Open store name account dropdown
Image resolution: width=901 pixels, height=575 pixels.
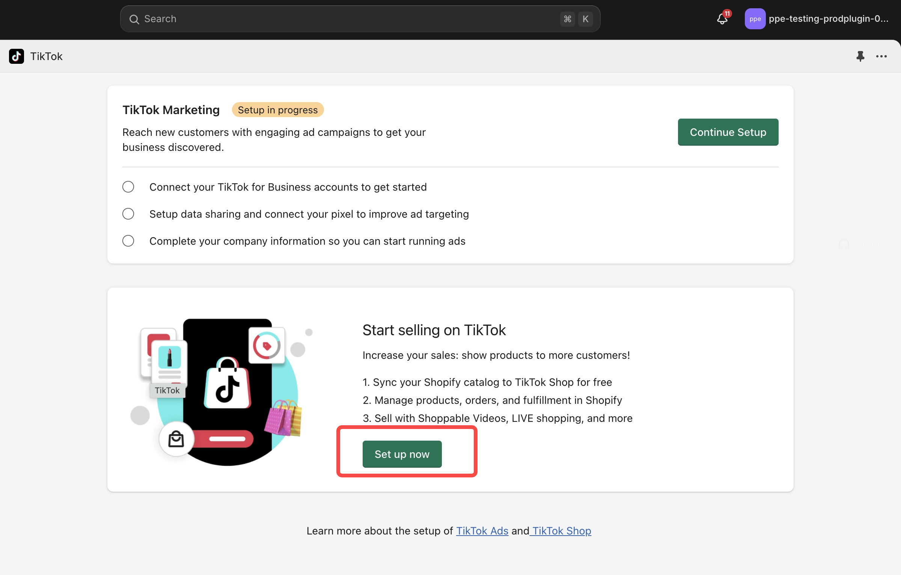pos(828,19)
